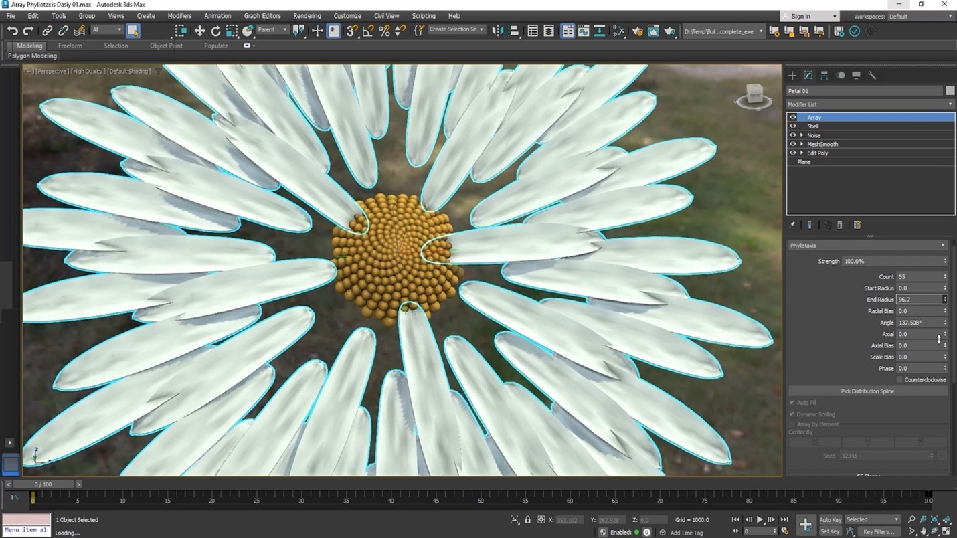The width and height of the screenshot is (957, 538).
Task: Disable the Auto Fill checkbox
Action: tap(792, 402)
